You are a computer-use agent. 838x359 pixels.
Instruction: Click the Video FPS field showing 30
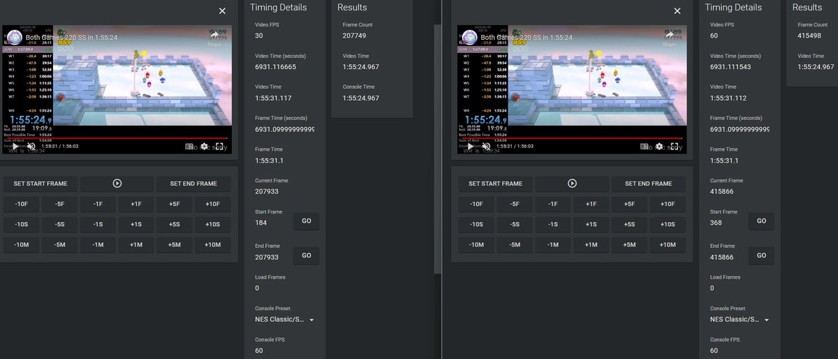click(x=286, y=35)
